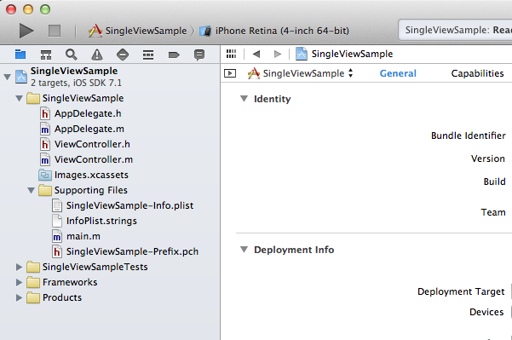The image size is (512, 340).
Task: Open the SingleViewSample scheme selector
Action: [137, 31]
